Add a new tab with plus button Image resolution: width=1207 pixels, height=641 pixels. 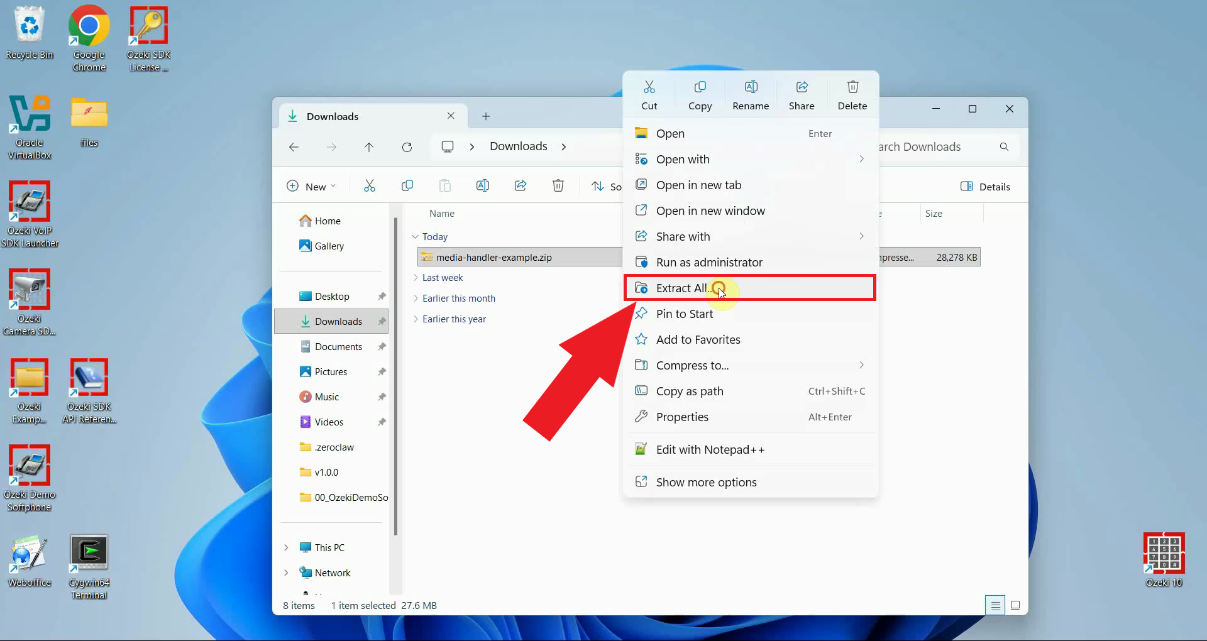coord(486,116)
